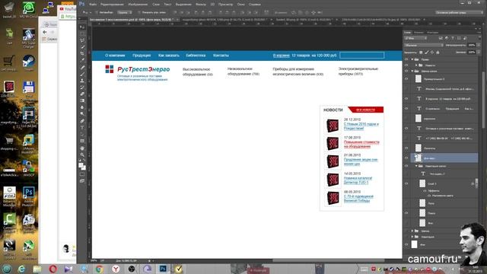The height and width of the screenshot is (274, 487).
Task: Select the Brush tool
Action: click(x=82, y=74)
